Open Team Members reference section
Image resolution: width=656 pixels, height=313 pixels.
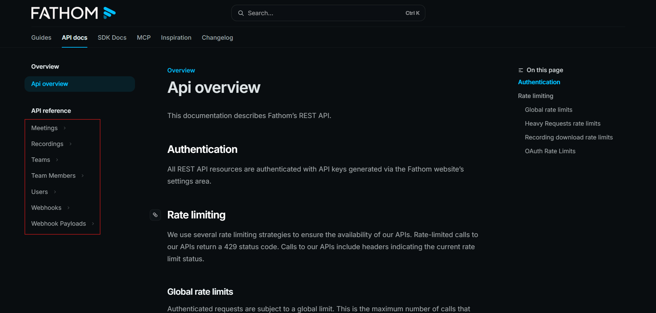pos(54,176)
